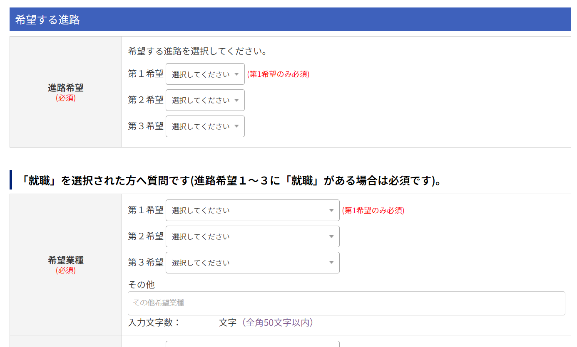Click arrow icon in 希望業種 第1希望 dropdown
Image resolution: width=577 pixels, height=347 pixels.
(x=331, y=211)
